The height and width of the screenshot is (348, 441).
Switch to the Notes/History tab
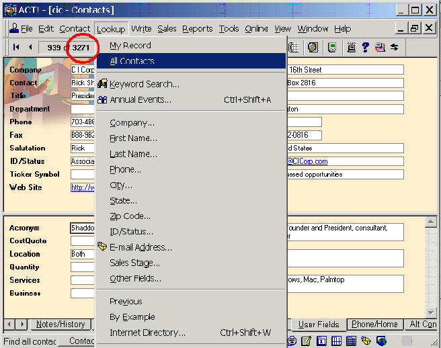click(x=61, y=324)
